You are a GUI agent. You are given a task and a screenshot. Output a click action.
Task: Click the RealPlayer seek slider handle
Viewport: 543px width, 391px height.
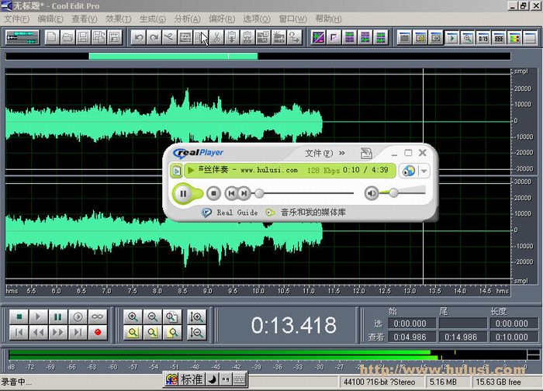[x=259, y=193]
